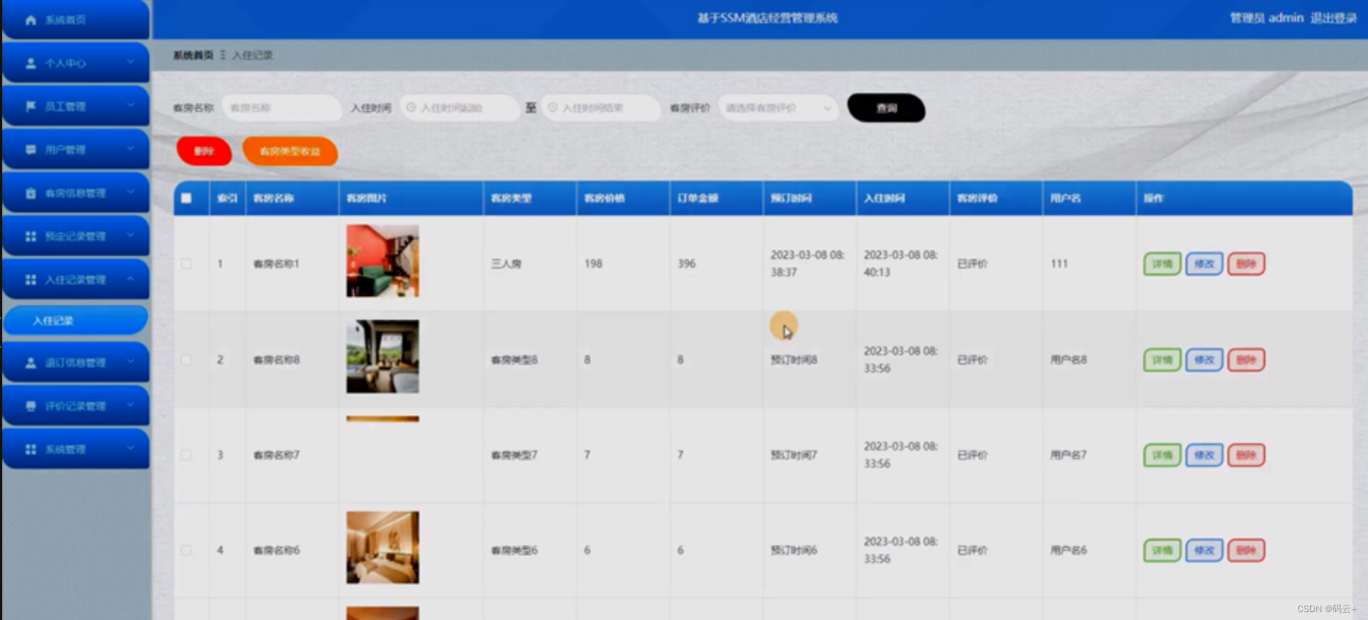
Task: Click the red 删除 batch delete button
Action: (204, 151)
